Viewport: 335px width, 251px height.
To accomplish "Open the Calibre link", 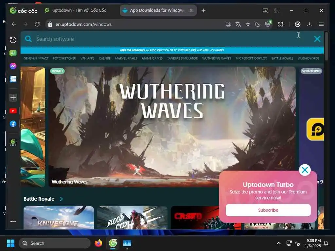I will (105, 58).
